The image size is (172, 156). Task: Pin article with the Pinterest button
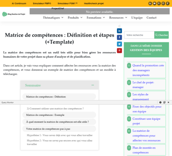119,51
